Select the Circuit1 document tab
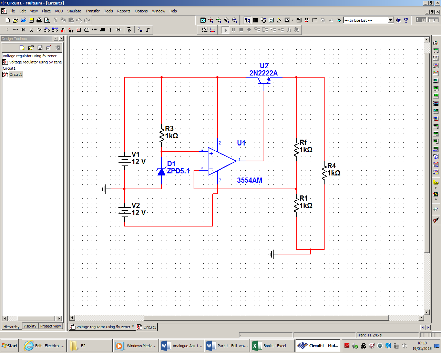Image resolution: width=441 pixels, height=353 pixels. click(147, 327)
